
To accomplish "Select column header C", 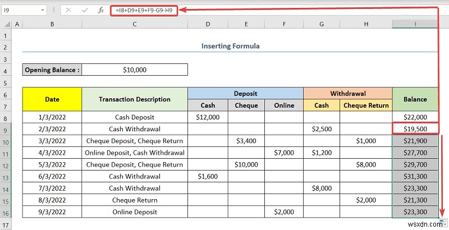I will coord(135,24).
